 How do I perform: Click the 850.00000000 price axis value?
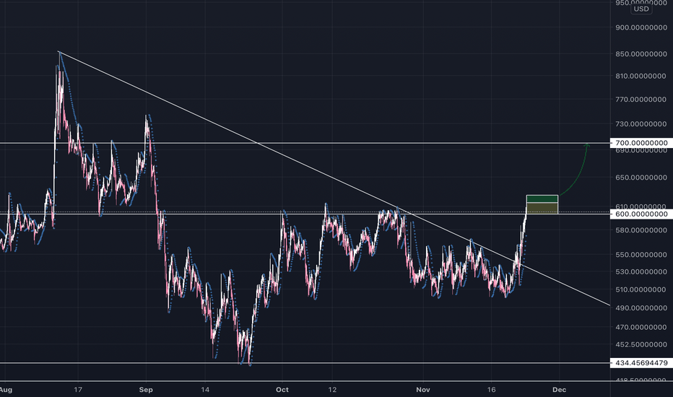pos(641,54)
